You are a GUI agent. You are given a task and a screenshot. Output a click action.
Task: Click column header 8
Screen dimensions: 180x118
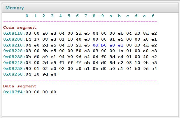(x=94, y=16)
